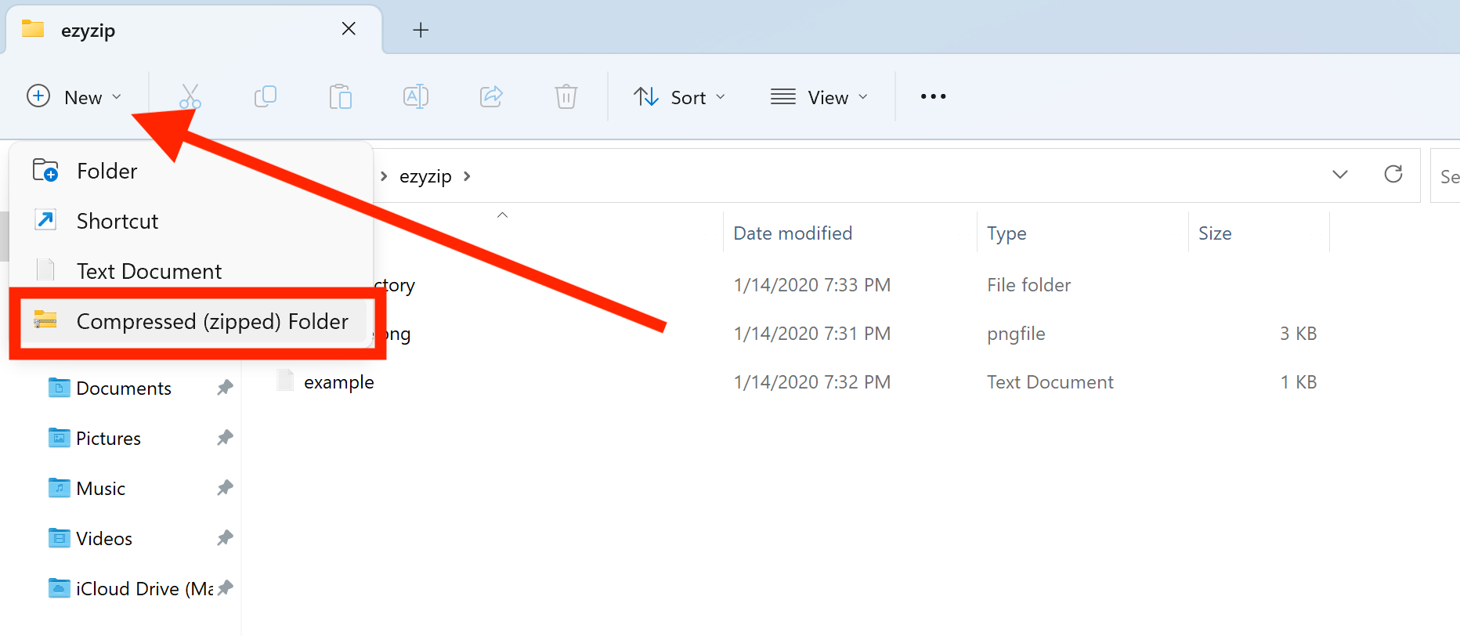Click the 3 KB size cell
This screenshot has width=1460, height=636.
1299,334
